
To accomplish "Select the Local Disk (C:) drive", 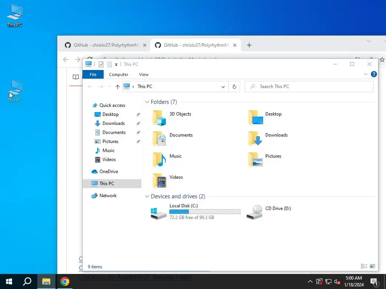I will (x=195, y=211).
